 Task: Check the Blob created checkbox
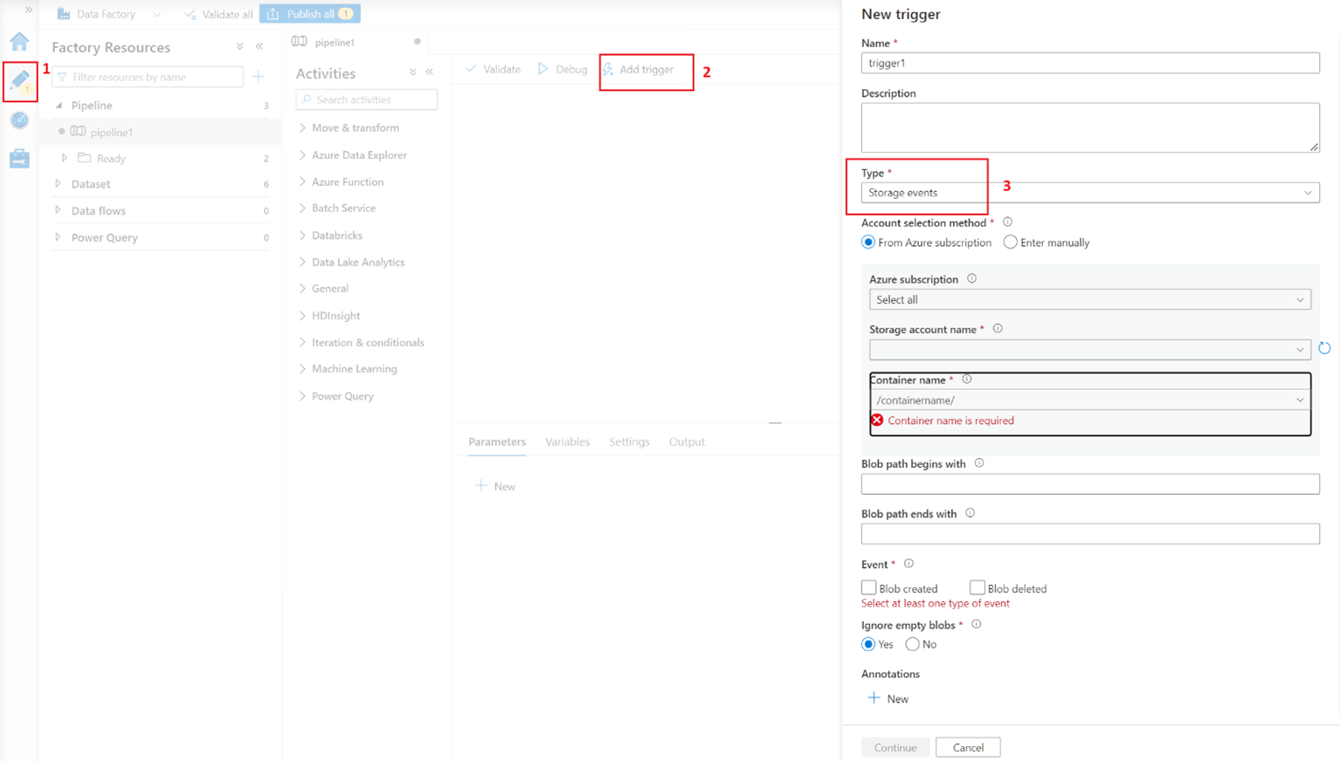[869, 587]
